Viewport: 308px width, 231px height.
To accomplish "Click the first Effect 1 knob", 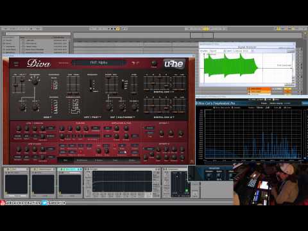I will pos(162,133).
